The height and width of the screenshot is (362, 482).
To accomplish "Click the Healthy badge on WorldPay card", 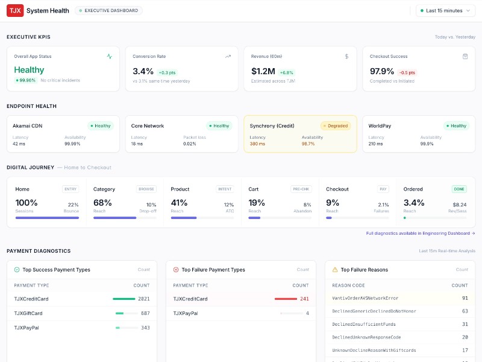I will (456, 126).
